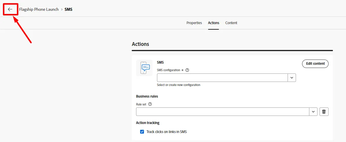Uncheck Track clicks on links in SMS
346x142 pixels.
tap(142, 132)
